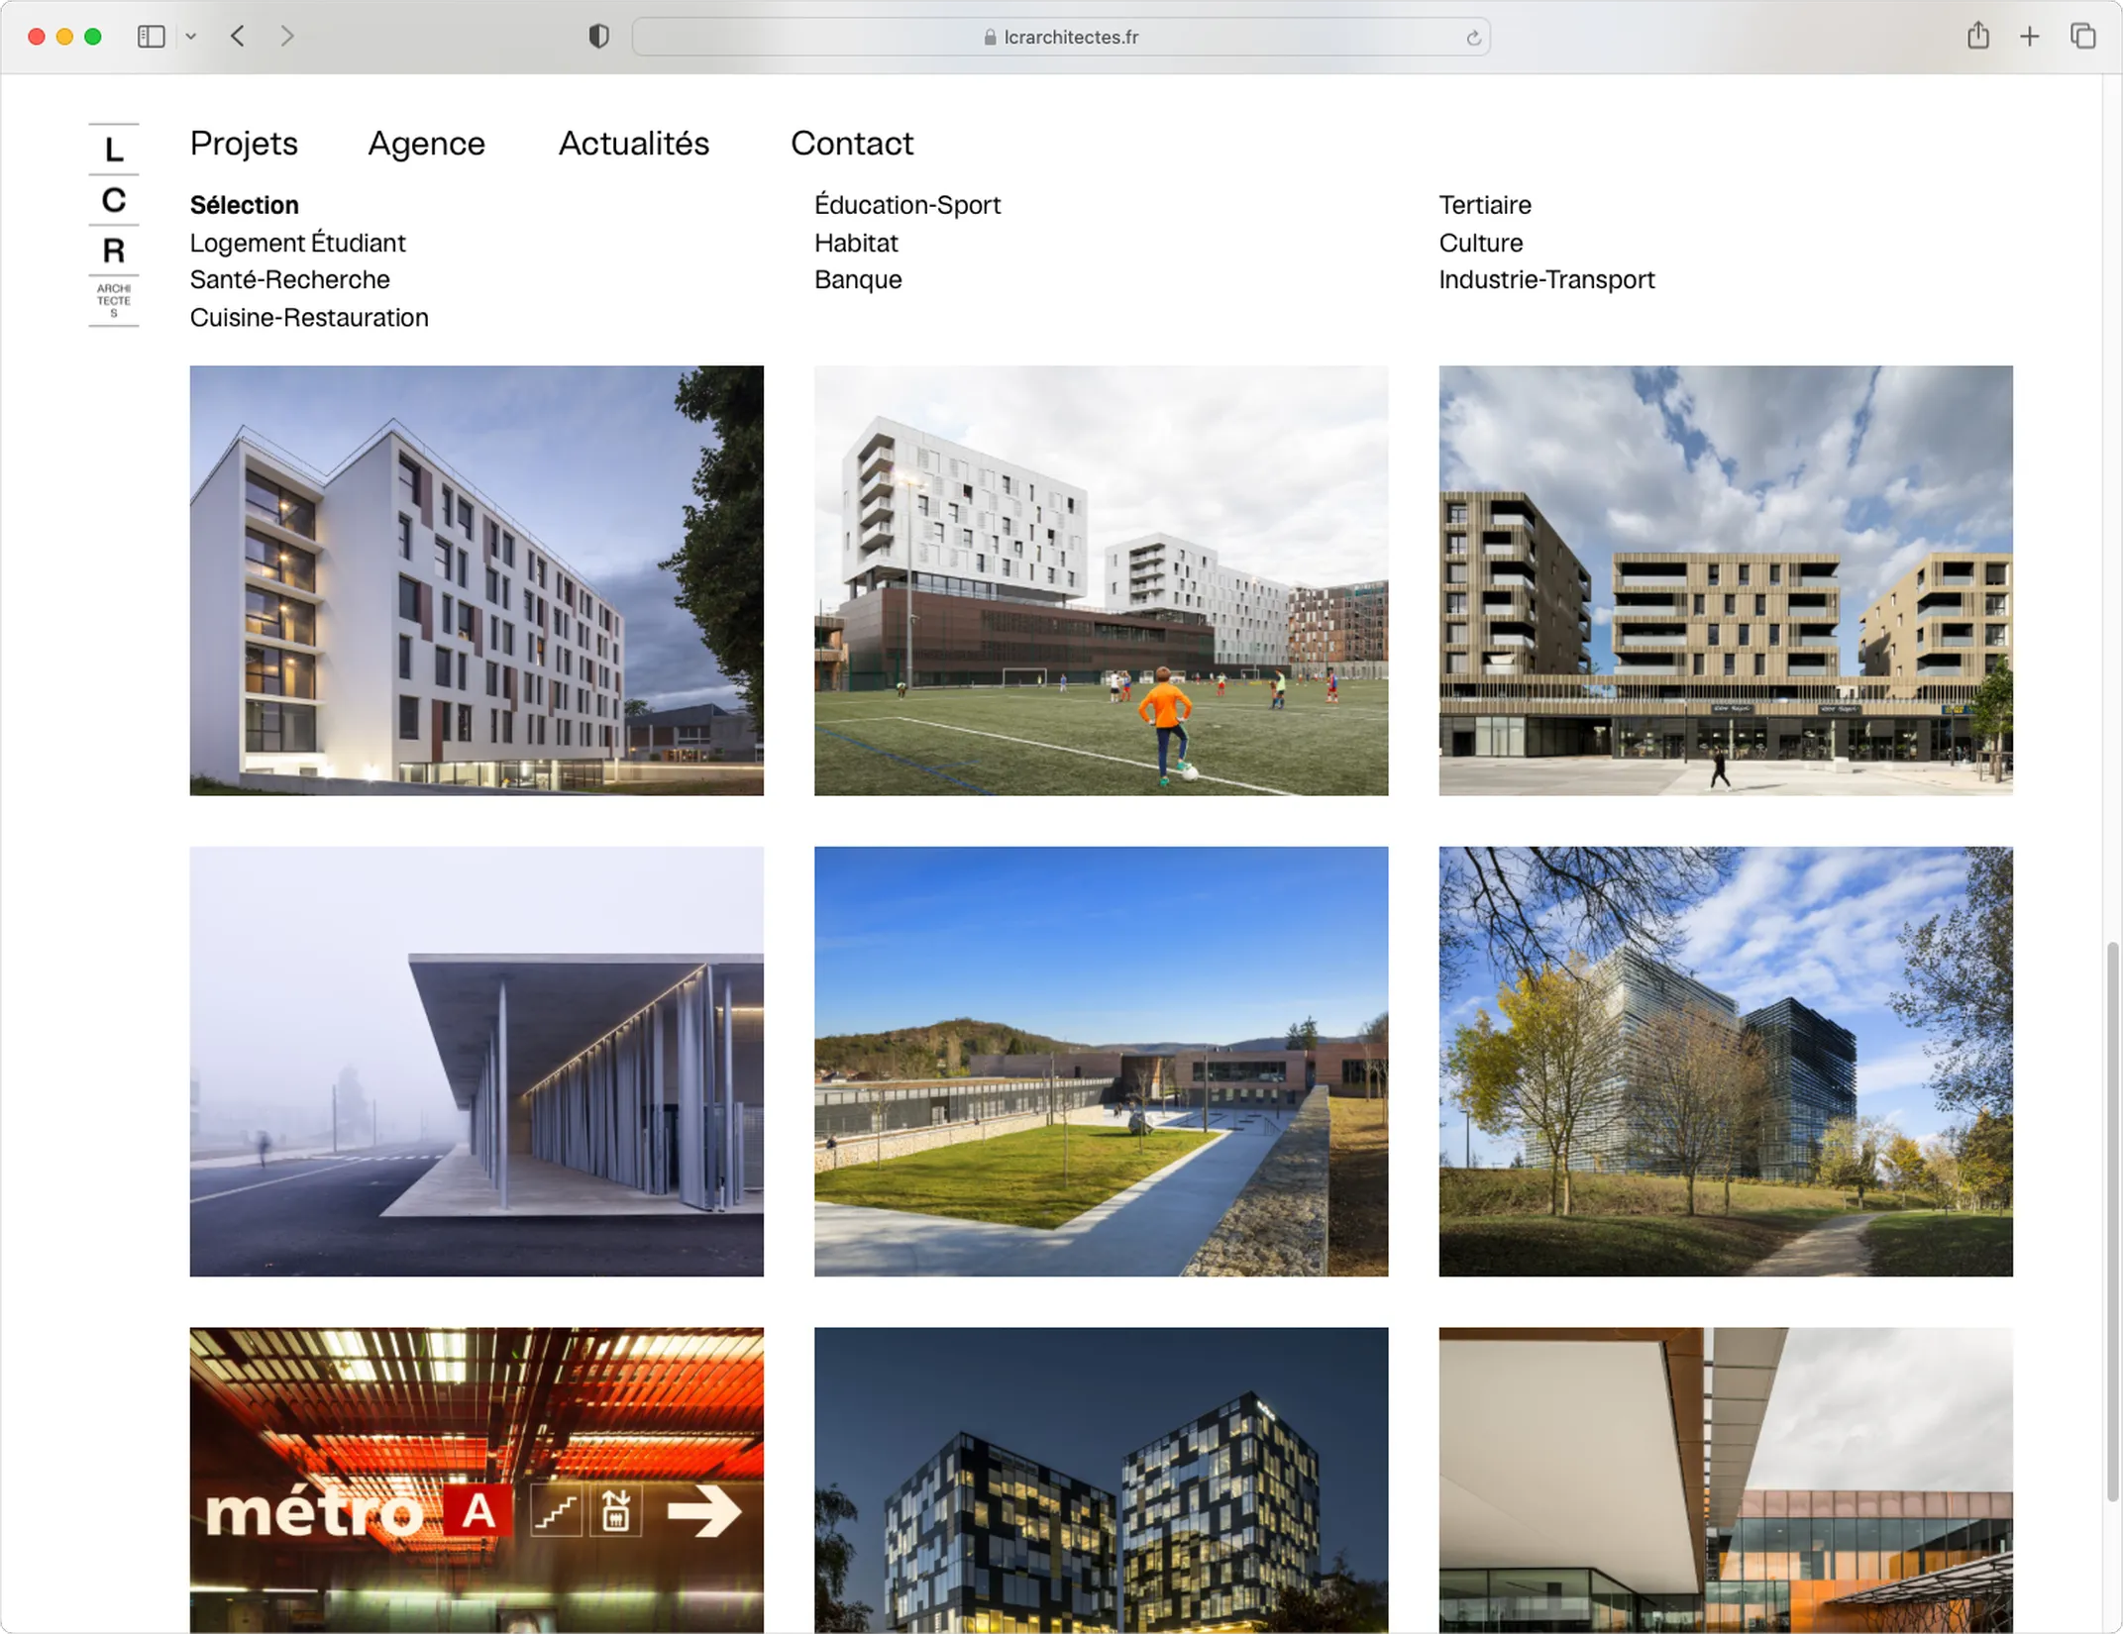Go back with the back arrow

[x=238, y=37]
